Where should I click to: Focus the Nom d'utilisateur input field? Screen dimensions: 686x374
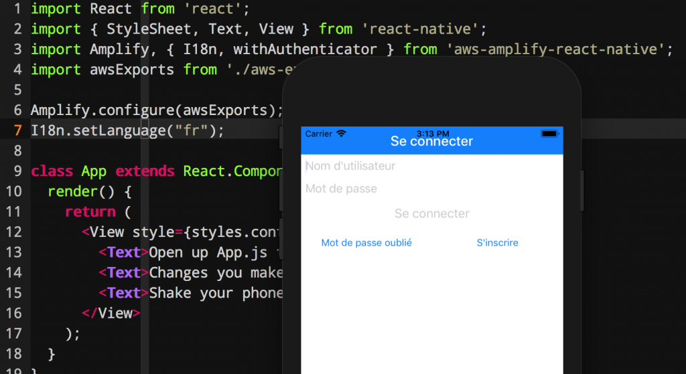click(432, 166)
